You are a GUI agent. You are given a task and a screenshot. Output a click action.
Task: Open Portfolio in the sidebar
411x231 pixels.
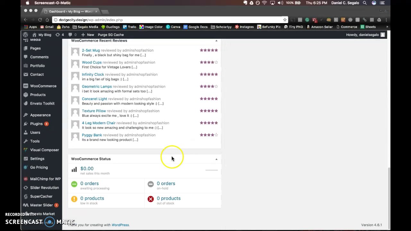(x=37, y=65)
